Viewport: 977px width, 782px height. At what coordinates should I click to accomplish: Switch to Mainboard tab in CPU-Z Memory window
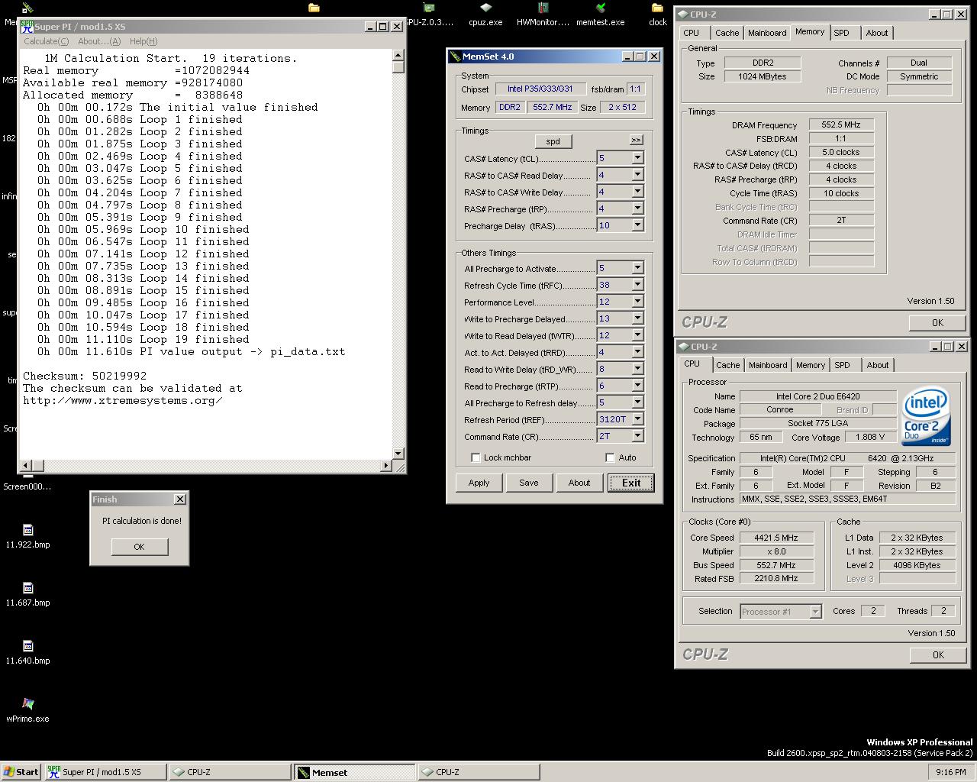pyautogui.click(x=767, y=33)
